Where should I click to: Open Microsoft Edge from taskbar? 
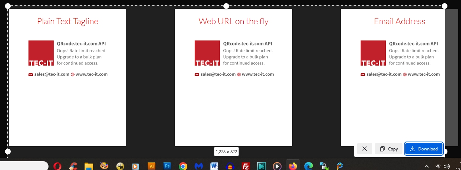309,166
